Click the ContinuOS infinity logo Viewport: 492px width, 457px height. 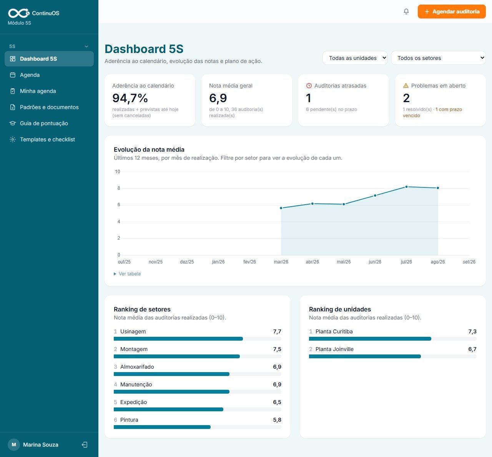(x=18, y=13)
